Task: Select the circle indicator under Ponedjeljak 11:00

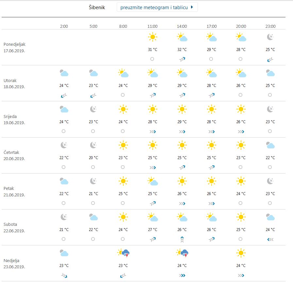Action: pos(152,59)
